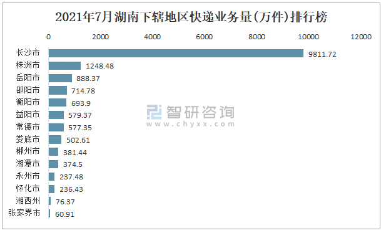381x233 pixels.
Task: Select the 永州市 bar
Action: click(51, 177)
